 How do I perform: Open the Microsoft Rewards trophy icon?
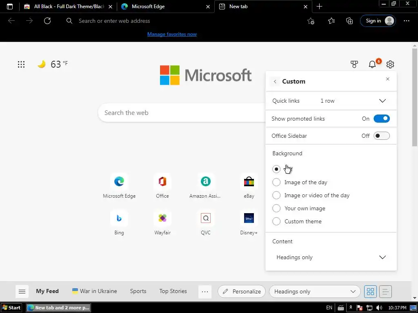pos(354,64)
